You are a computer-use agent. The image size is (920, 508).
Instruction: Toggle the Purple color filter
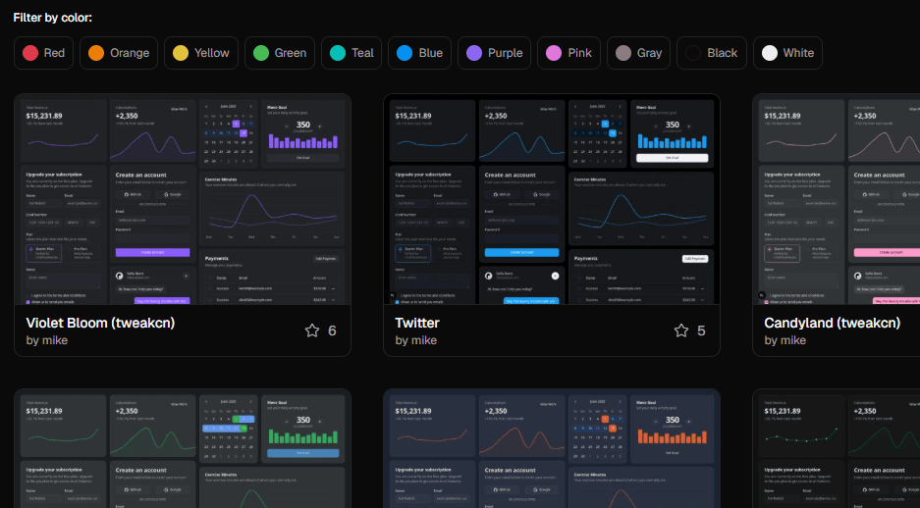[x=495, y=53]
